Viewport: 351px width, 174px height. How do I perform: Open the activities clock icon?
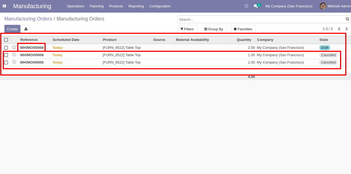[246, 6]
